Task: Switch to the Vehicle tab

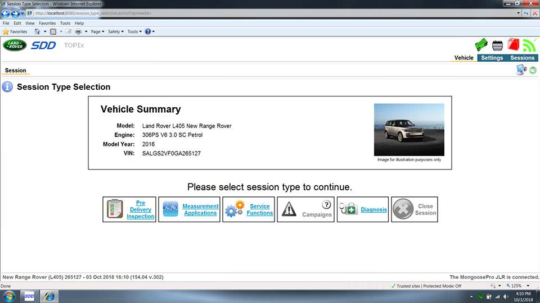Action: (463, 58)
